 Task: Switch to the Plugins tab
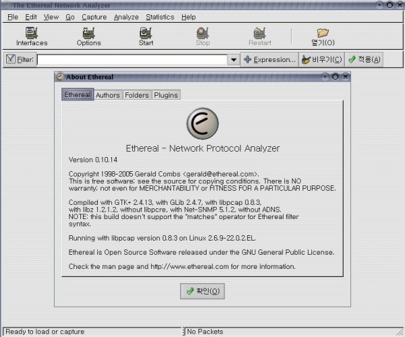point(166,95)
